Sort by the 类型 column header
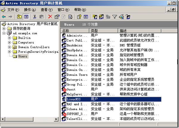Screen dimensions: 179x128 [x=104, y=31]
